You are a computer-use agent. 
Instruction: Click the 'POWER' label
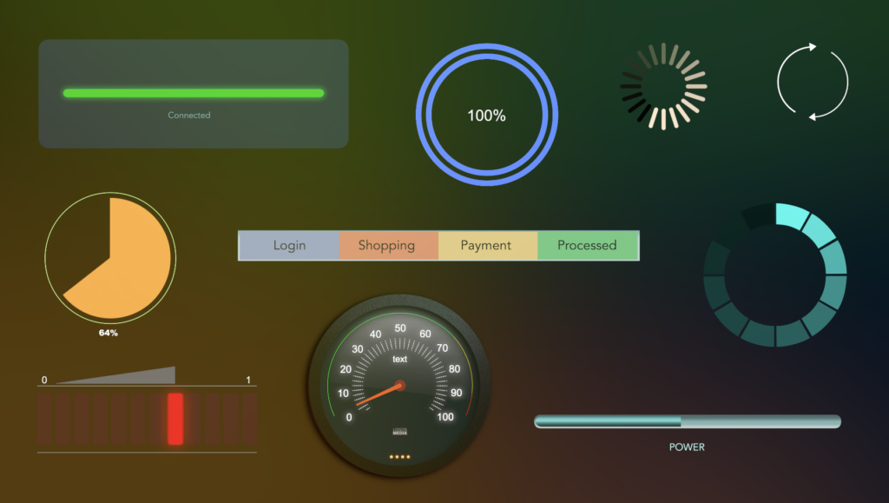pos(687,447)
